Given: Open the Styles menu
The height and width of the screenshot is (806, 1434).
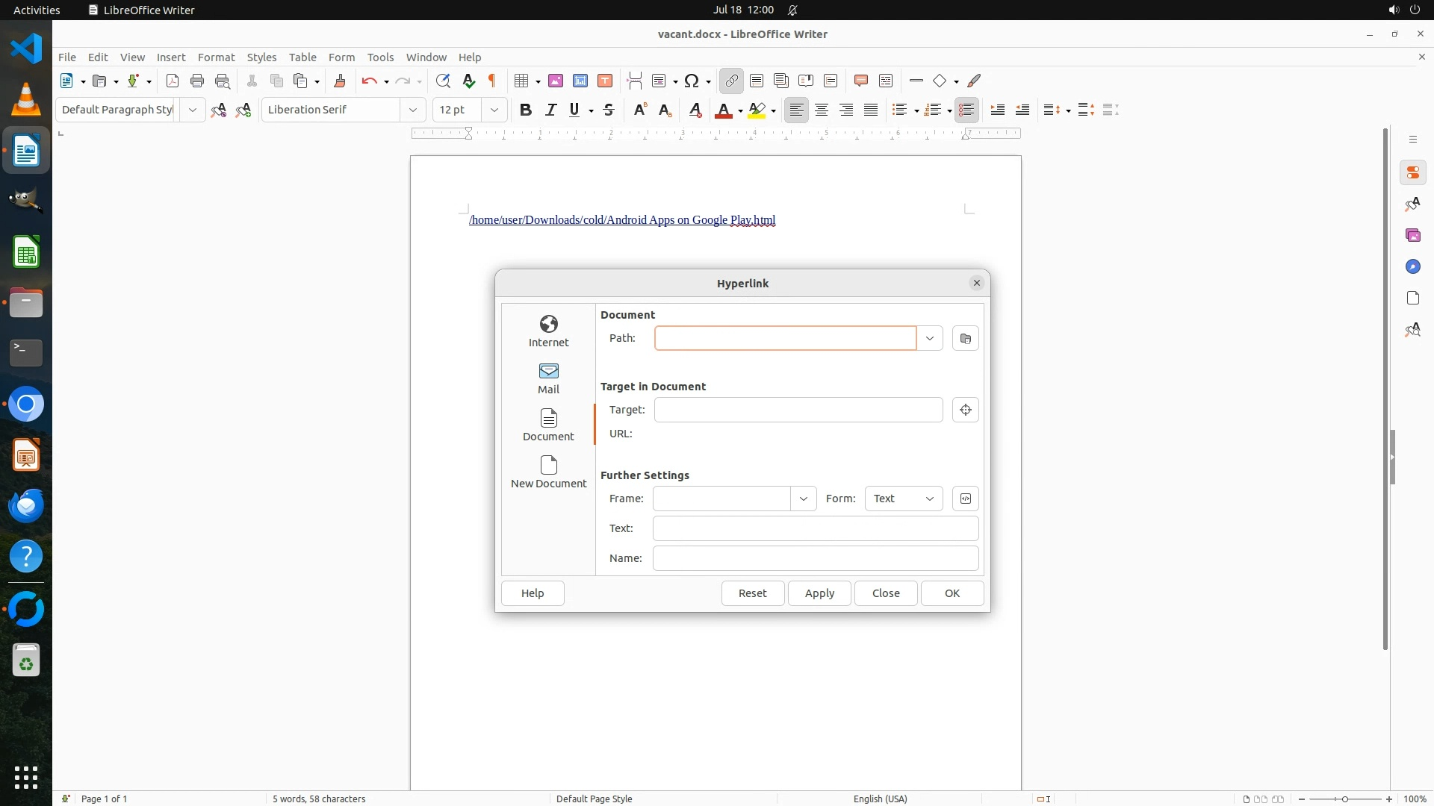Looking at the screenshot, I should click(x=261, y=57).
